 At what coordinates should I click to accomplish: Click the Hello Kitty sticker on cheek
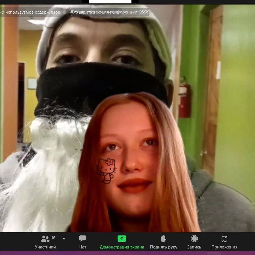(106, 171)
